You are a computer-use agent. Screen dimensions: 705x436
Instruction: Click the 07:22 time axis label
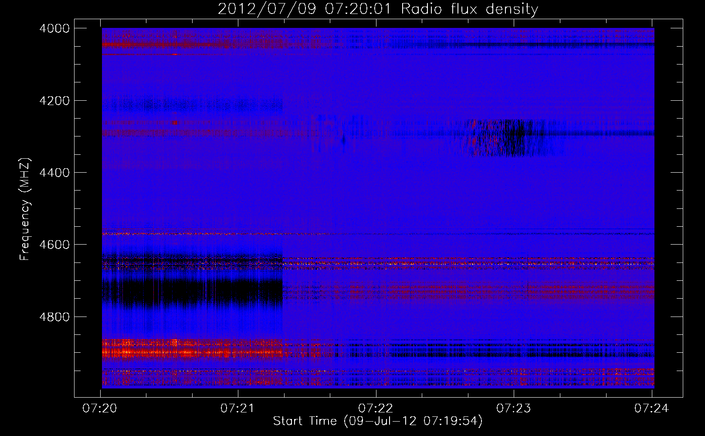tap(376, 409)
